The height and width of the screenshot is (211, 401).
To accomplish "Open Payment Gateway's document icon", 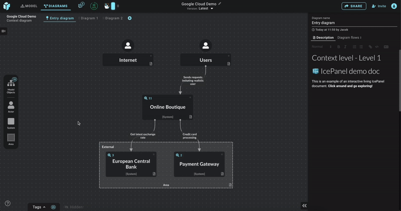I will 222,173.
